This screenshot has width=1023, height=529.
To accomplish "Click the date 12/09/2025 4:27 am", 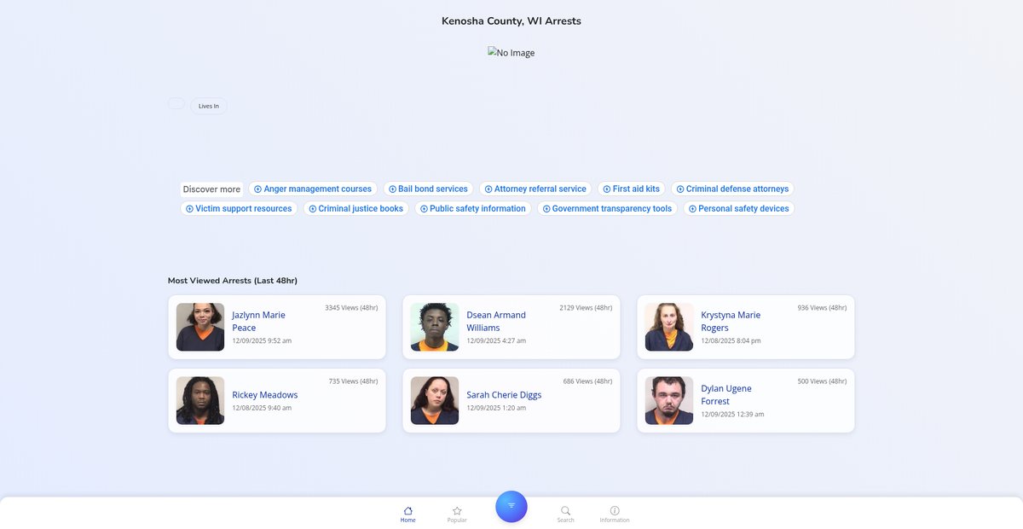I will [x=496, y=340].
